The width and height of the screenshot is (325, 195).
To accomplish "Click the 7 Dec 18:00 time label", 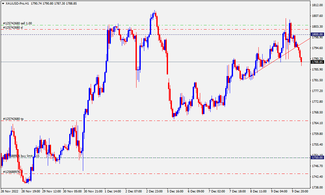I will pos(238,191).
